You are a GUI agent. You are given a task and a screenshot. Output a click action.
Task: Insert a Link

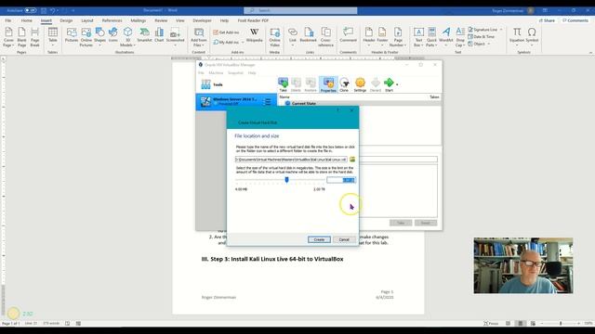click(x=293, y=37)
